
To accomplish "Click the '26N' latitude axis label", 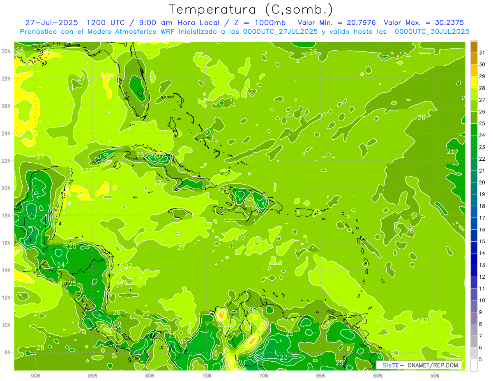I will 7,106.
